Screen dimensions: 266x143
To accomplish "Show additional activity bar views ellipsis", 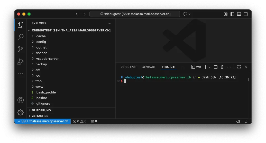I will [21, 74].
